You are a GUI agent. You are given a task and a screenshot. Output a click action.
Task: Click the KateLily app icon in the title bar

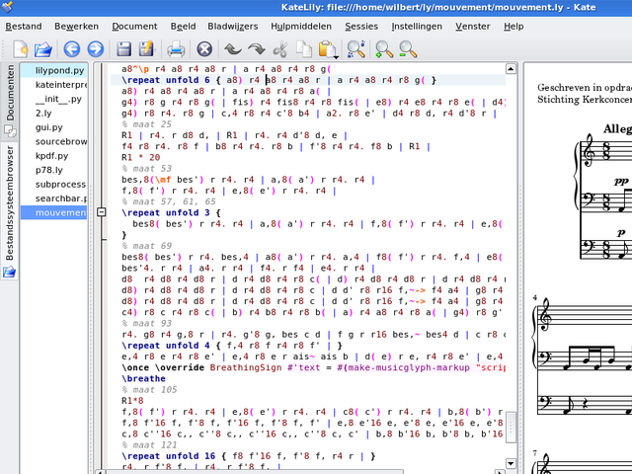(x=7, y=7)
